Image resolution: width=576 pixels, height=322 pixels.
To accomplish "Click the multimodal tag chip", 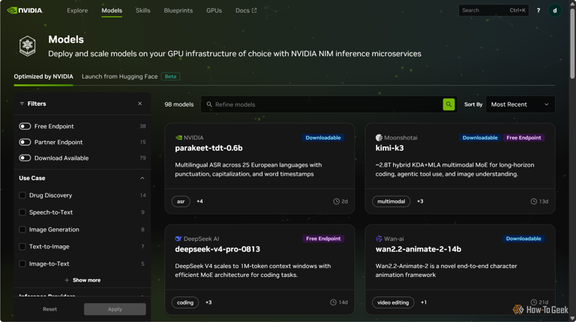I will pyautogui.click(x=391, y=201).
